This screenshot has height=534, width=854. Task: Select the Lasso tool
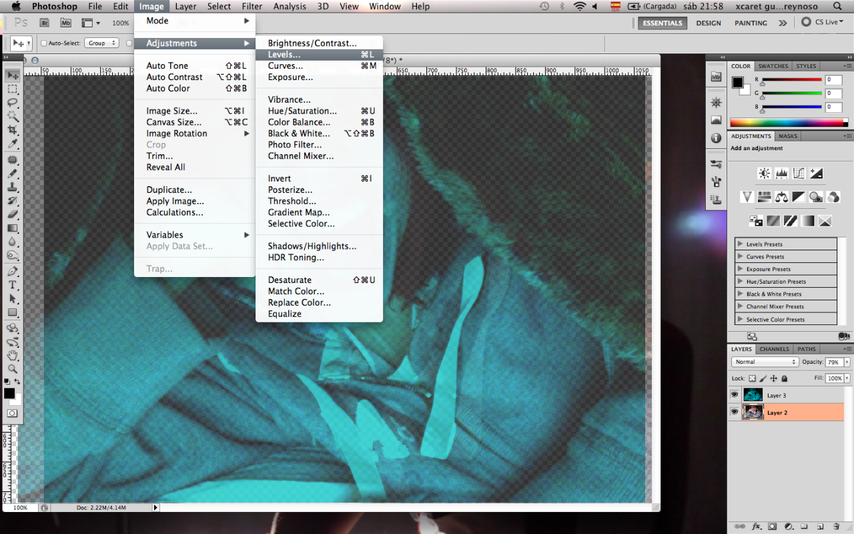coord(12,102)
